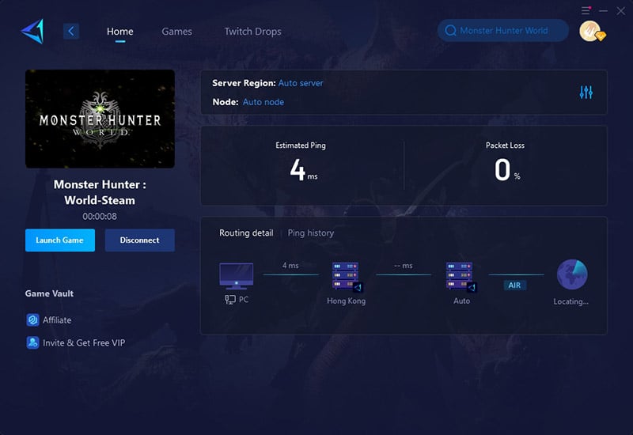The height and width of the screenshot is (435, 633).
Task: Open the user profile avatar
Action: [591, 31]
